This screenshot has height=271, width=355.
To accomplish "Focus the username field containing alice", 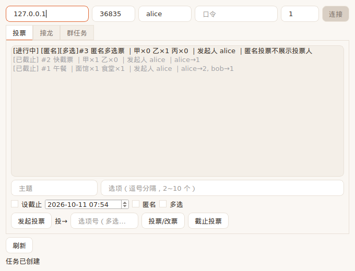I will coord(165,14).
